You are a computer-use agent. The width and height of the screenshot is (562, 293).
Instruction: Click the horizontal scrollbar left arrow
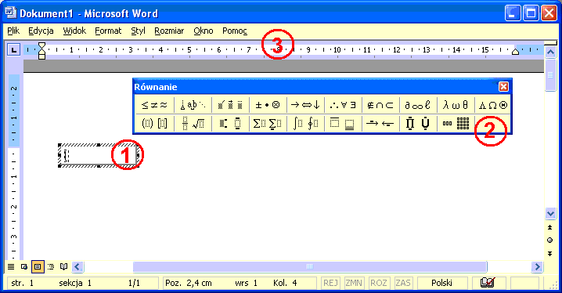[x=77, y=266]
